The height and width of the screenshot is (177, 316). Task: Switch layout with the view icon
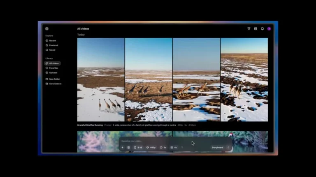(256, 29)
